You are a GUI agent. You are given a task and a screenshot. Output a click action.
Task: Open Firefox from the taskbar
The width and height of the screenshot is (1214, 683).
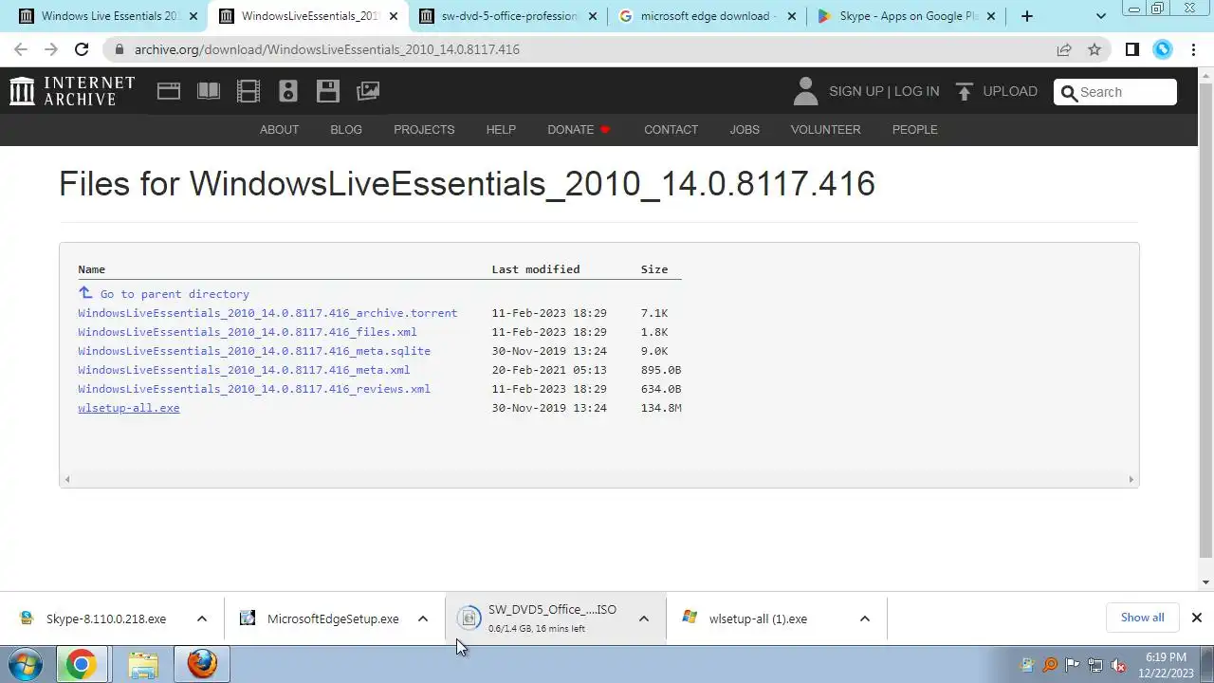[201, 664]
